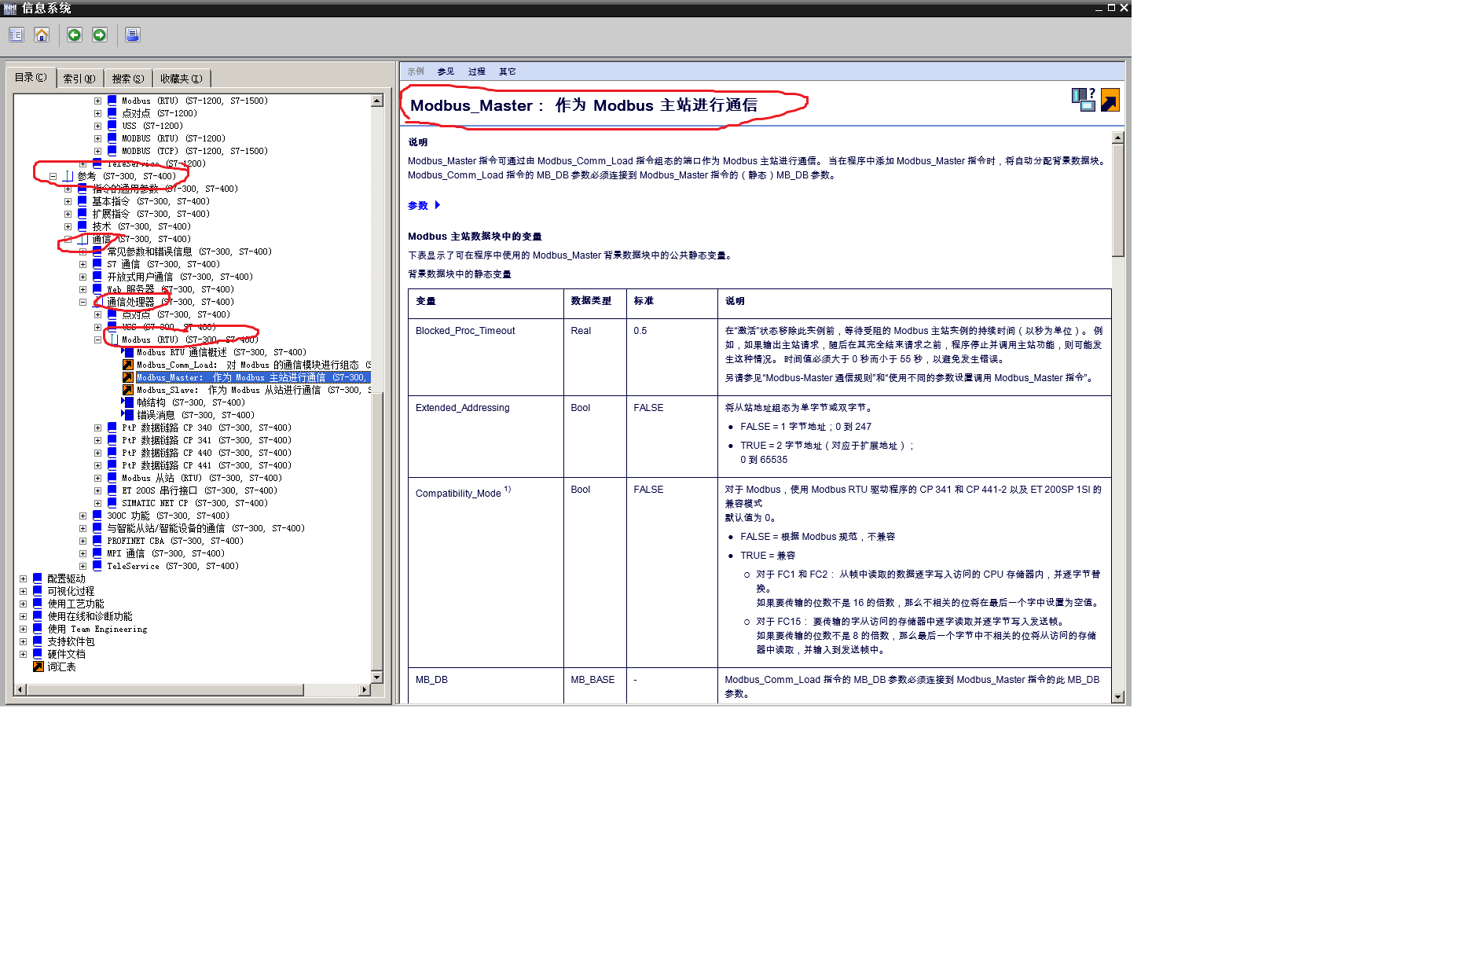Click the glossary icon beside 词汇表
Image resolution: width=1482 pixels, height=973 pixels.
pos(38,666)
